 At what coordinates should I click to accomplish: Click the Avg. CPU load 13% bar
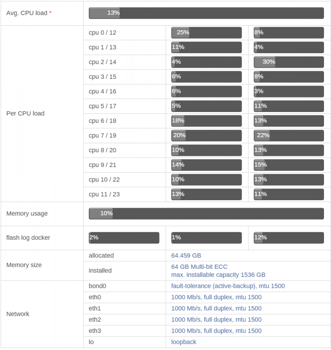point(206,13)
